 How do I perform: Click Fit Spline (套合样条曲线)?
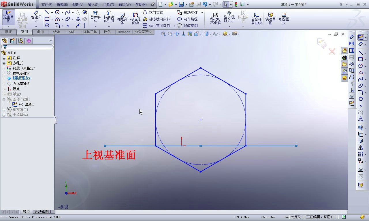pyautogui.click(x=256, y=18)
